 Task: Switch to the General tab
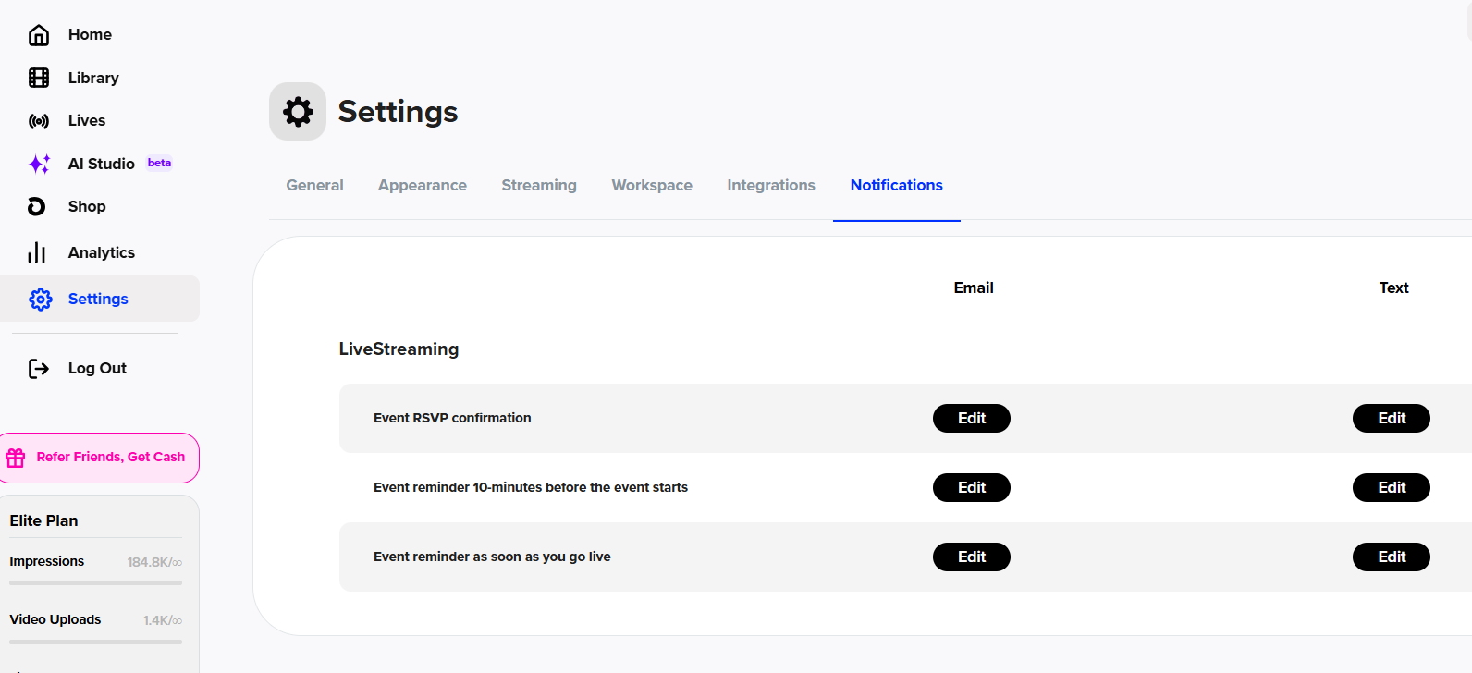click(x=314, y=185)
